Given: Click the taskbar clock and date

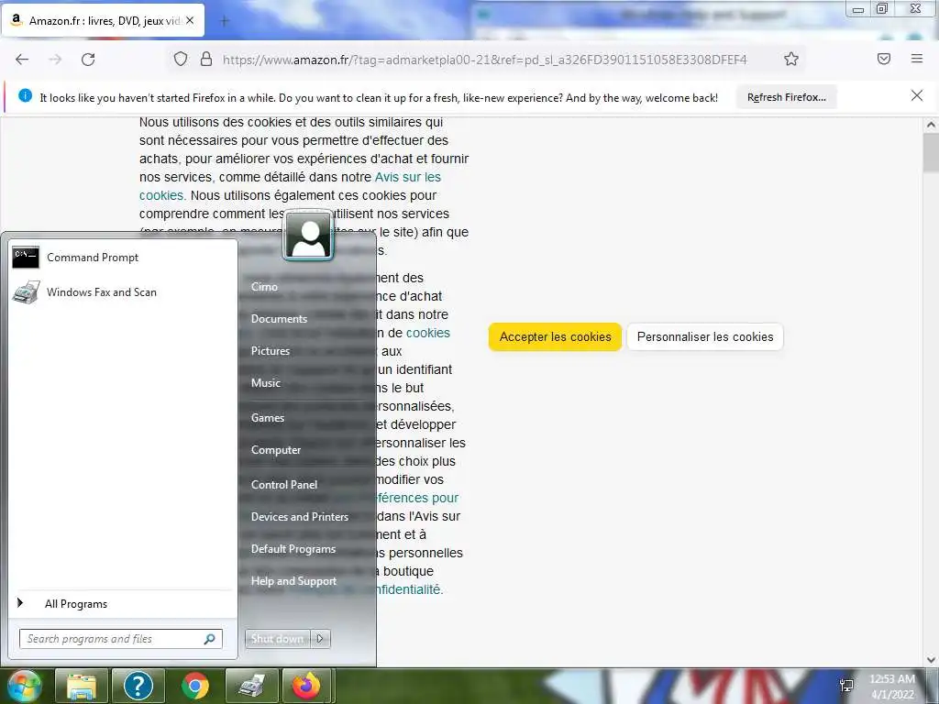Looking at the screenshot, I should [892, 687].
